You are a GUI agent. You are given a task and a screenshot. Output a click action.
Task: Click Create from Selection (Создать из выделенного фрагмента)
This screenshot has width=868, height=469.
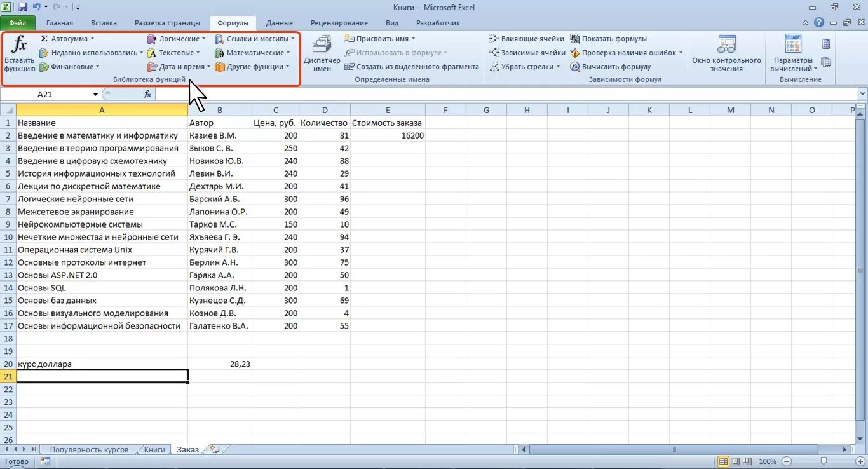coord(412,67)
